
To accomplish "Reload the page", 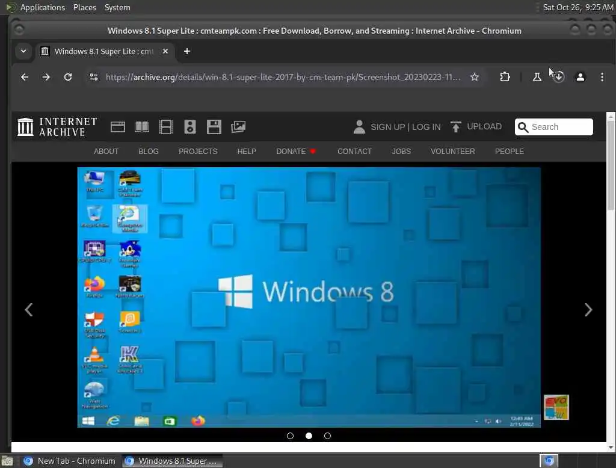I will pos(68,77).
